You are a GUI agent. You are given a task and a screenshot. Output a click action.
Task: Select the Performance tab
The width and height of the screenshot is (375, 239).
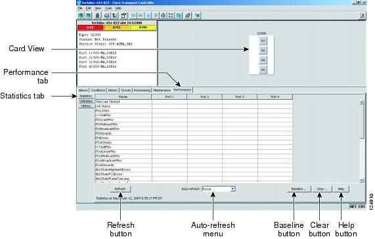click(x=183, y=90)
